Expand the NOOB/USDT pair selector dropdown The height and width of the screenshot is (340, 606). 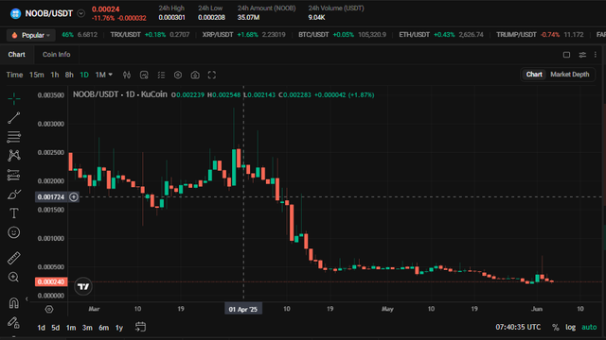[81, 13]
